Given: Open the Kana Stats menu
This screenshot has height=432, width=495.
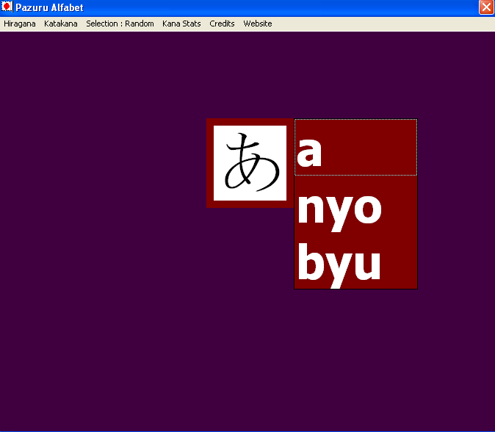Looking at the screenshot, I should [181, 24].
